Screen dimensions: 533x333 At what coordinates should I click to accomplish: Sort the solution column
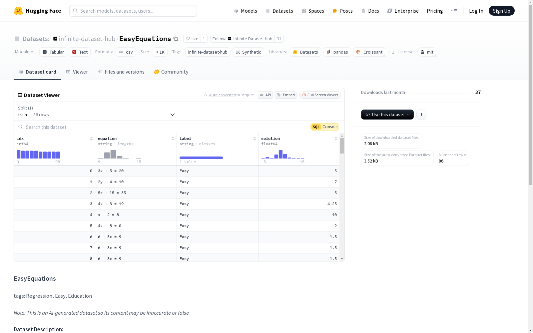(x=336, y=139)
